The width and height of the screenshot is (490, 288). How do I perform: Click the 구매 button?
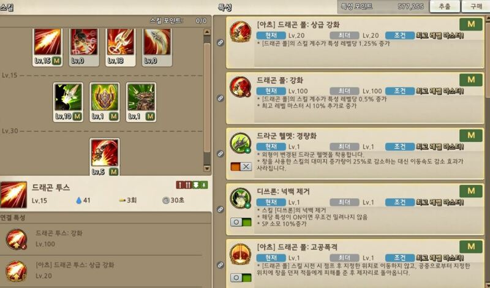pyautogui.click(x=476, y=6)
